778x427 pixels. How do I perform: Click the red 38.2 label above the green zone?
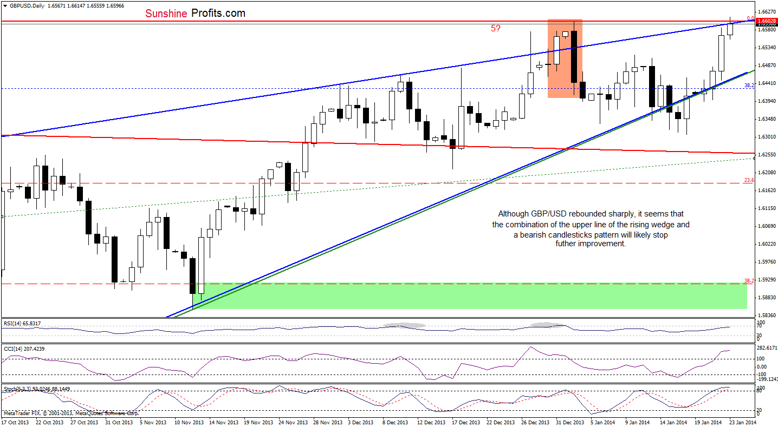(x=749, y=281)
